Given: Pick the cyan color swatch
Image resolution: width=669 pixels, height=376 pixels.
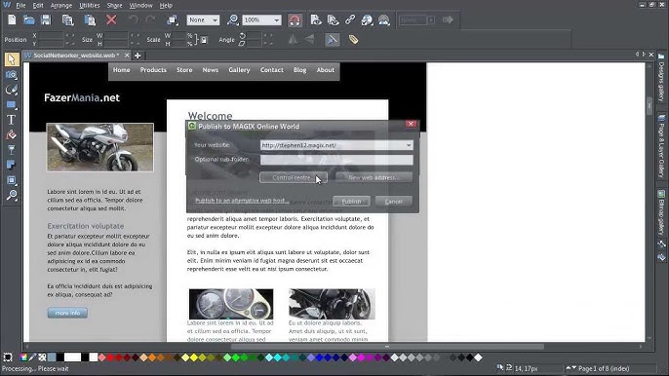Looking at the screenshot, I should [x=277, y=357].
